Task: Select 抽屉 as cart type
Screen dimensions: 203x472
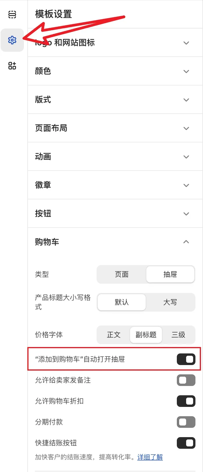Action: point(170,274)
